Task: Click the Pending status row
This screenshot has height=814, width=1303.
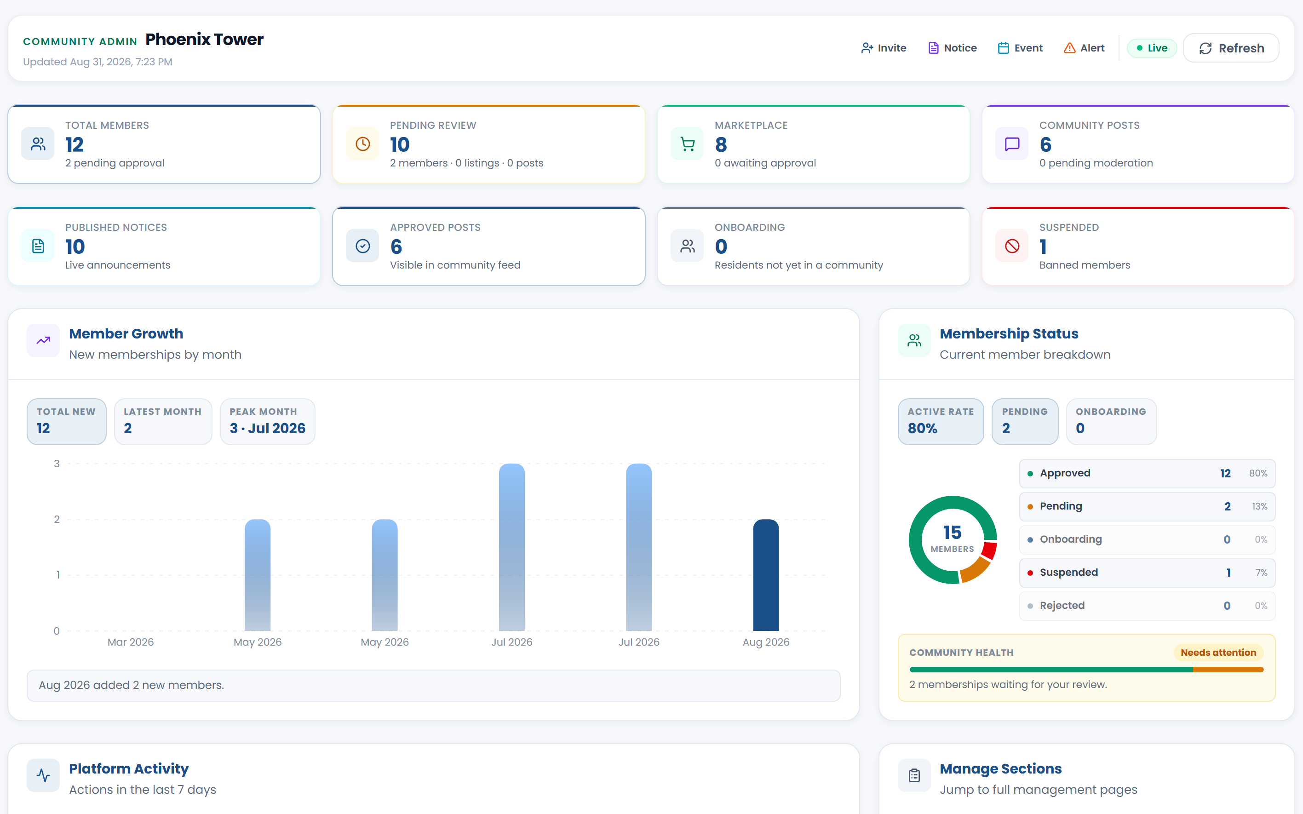Action: click(x=1148, y=507)
